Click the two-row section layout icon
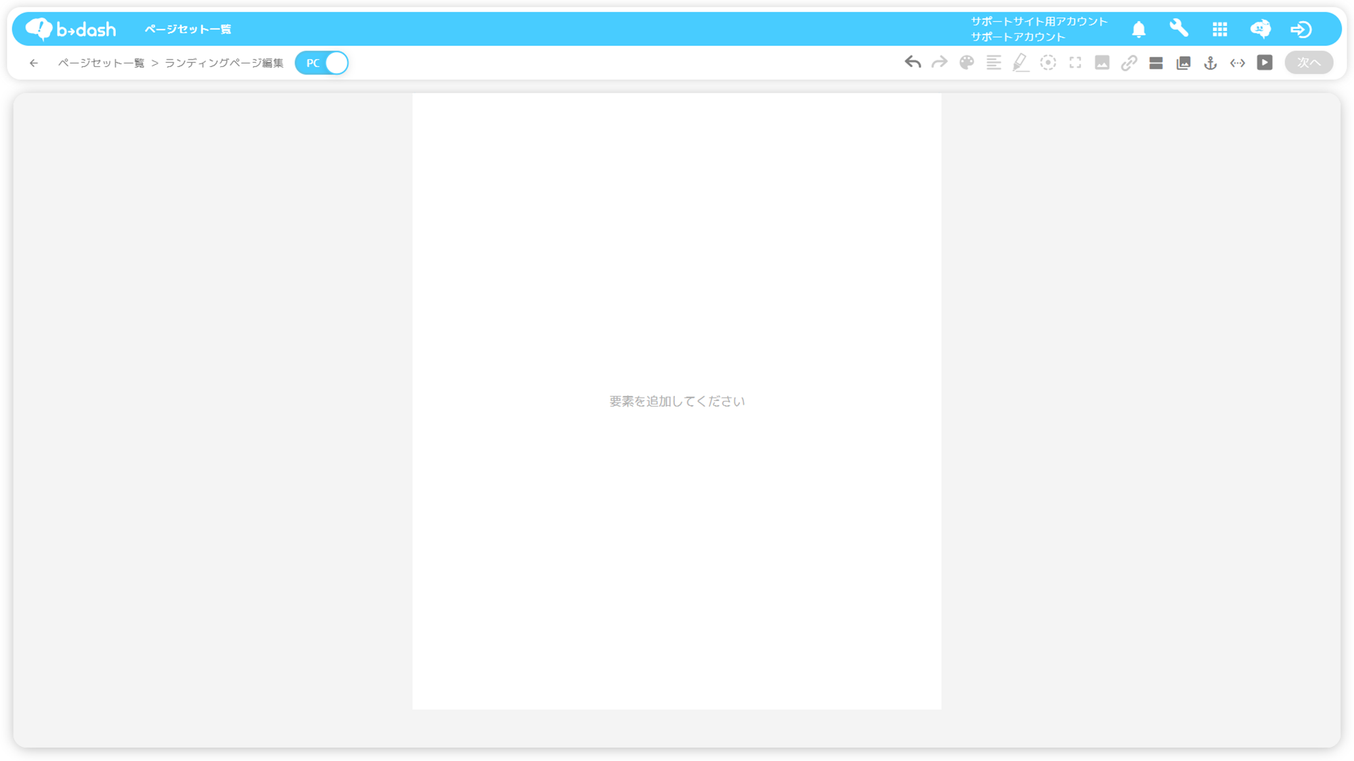1354x761 pixels. (1156, 63)
